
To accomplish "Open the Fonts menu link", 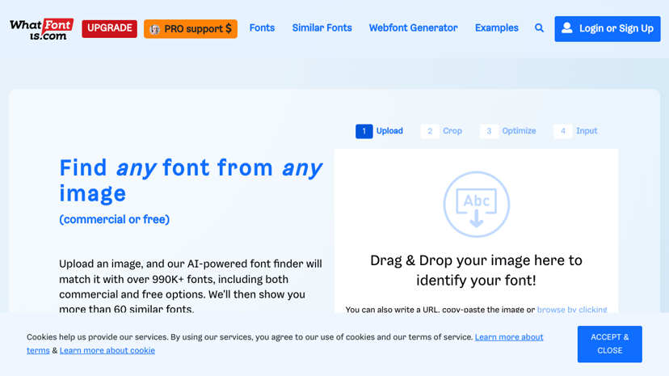I will 262,28.
